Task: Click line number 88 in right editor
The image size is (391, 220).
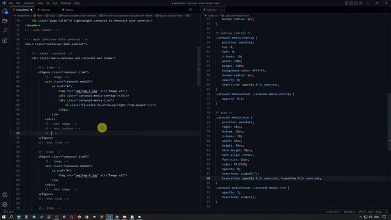Action: tap(208, 178)
